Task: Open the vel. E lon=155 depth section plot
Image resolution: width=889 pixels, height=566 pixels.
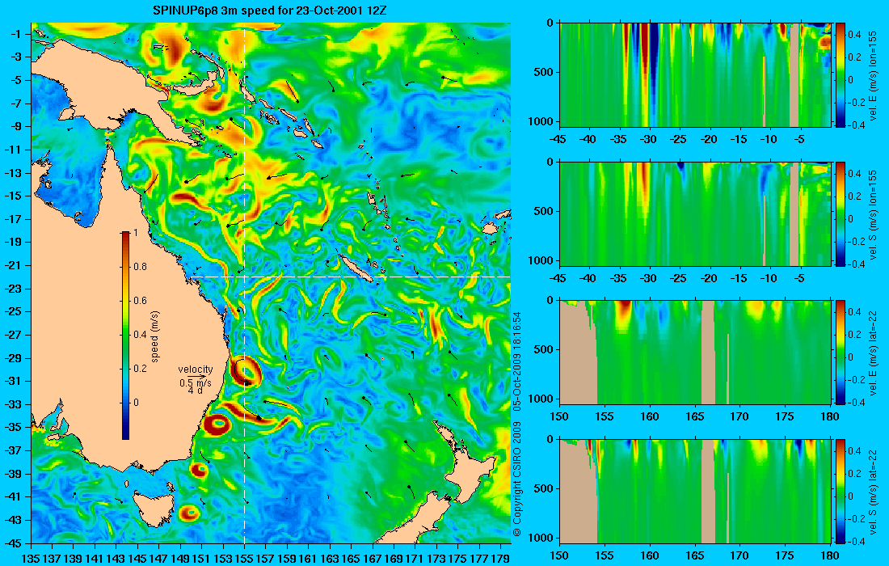Action: (x=695, y=75)
